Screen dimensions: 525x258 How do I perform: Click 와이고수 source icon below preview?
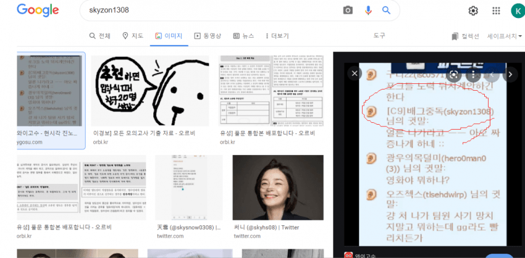tap(348, 255)
